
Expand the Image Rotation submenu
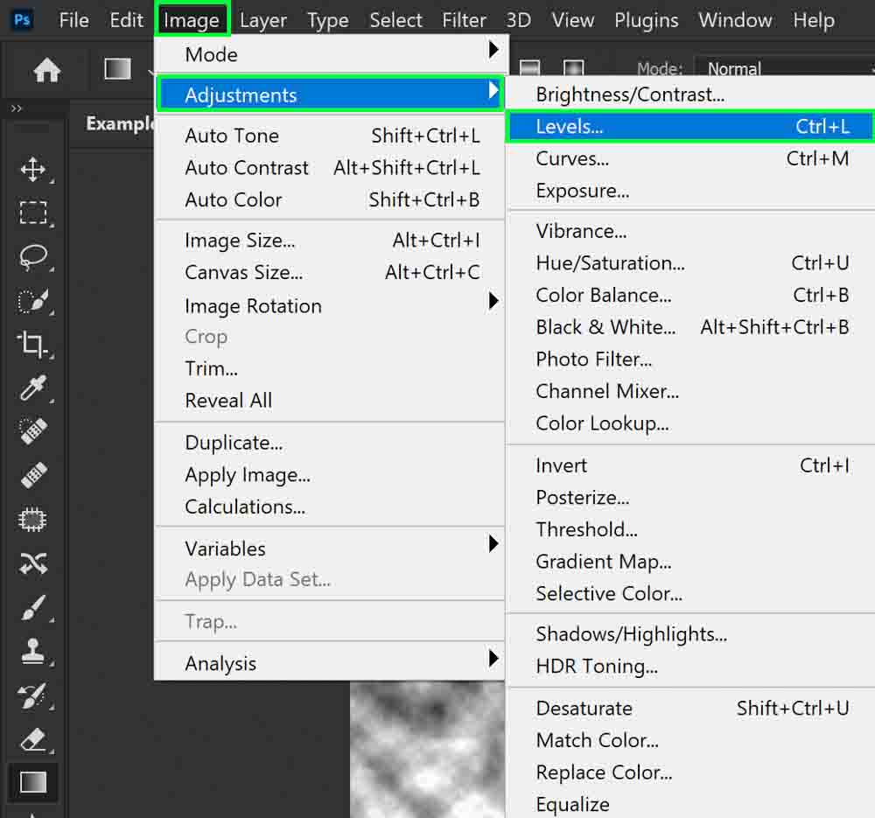coord(331,305)
